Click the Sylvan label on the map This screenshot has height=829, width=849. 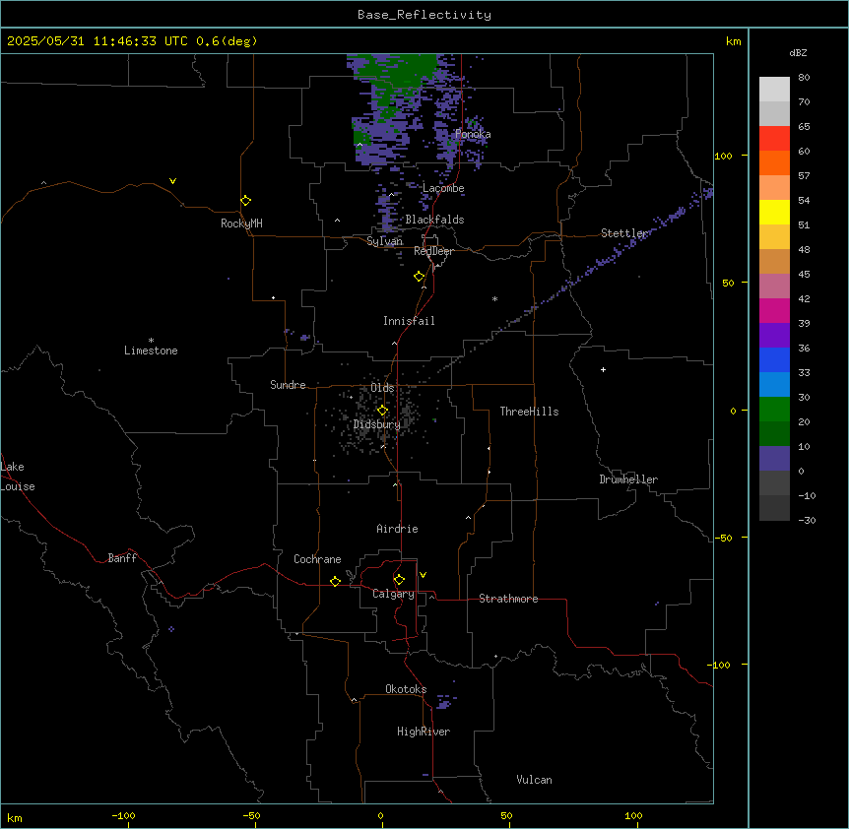[384, 241]
